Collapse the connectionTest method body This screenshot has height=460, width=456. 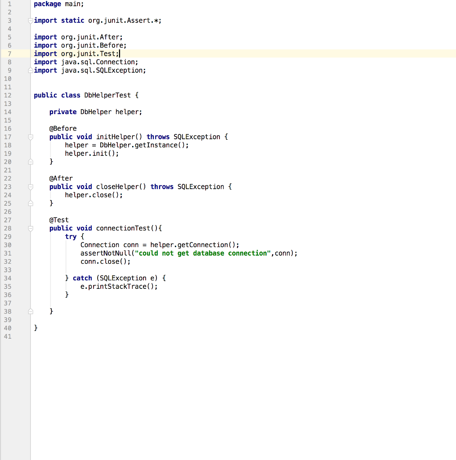pos(30,228)
